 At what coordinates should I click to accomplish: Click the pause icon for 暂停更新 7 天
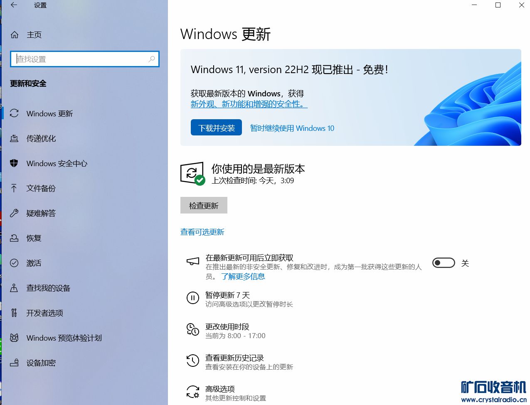click(x=193, y=298)
